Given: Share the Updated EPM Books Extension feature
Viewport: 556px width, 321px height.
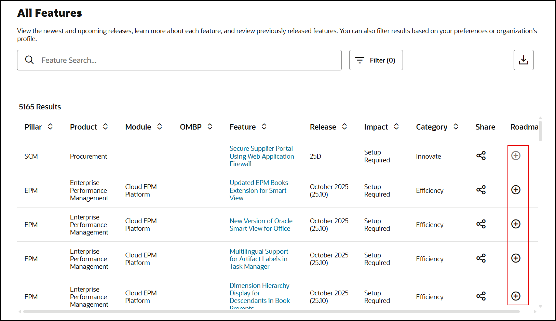Looking at the screenshot, I should (481, 190).
